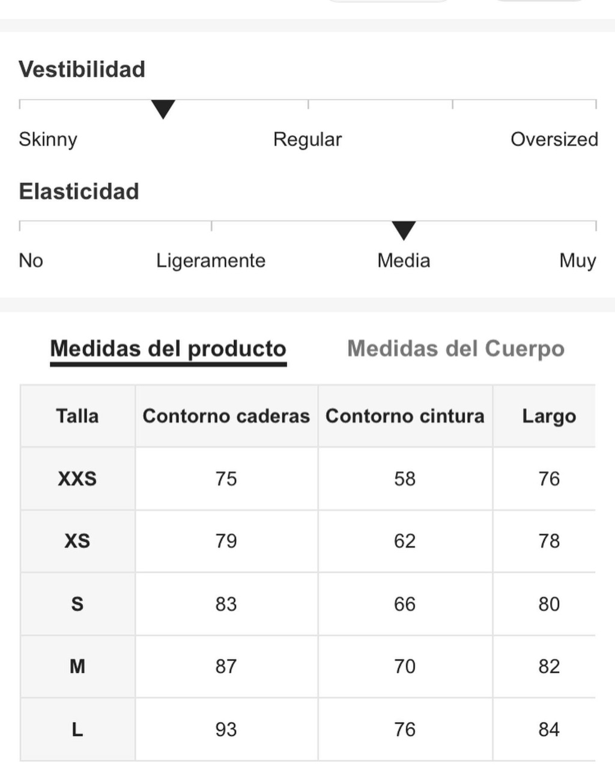Click the Oversized fit label

click(554, 139)
